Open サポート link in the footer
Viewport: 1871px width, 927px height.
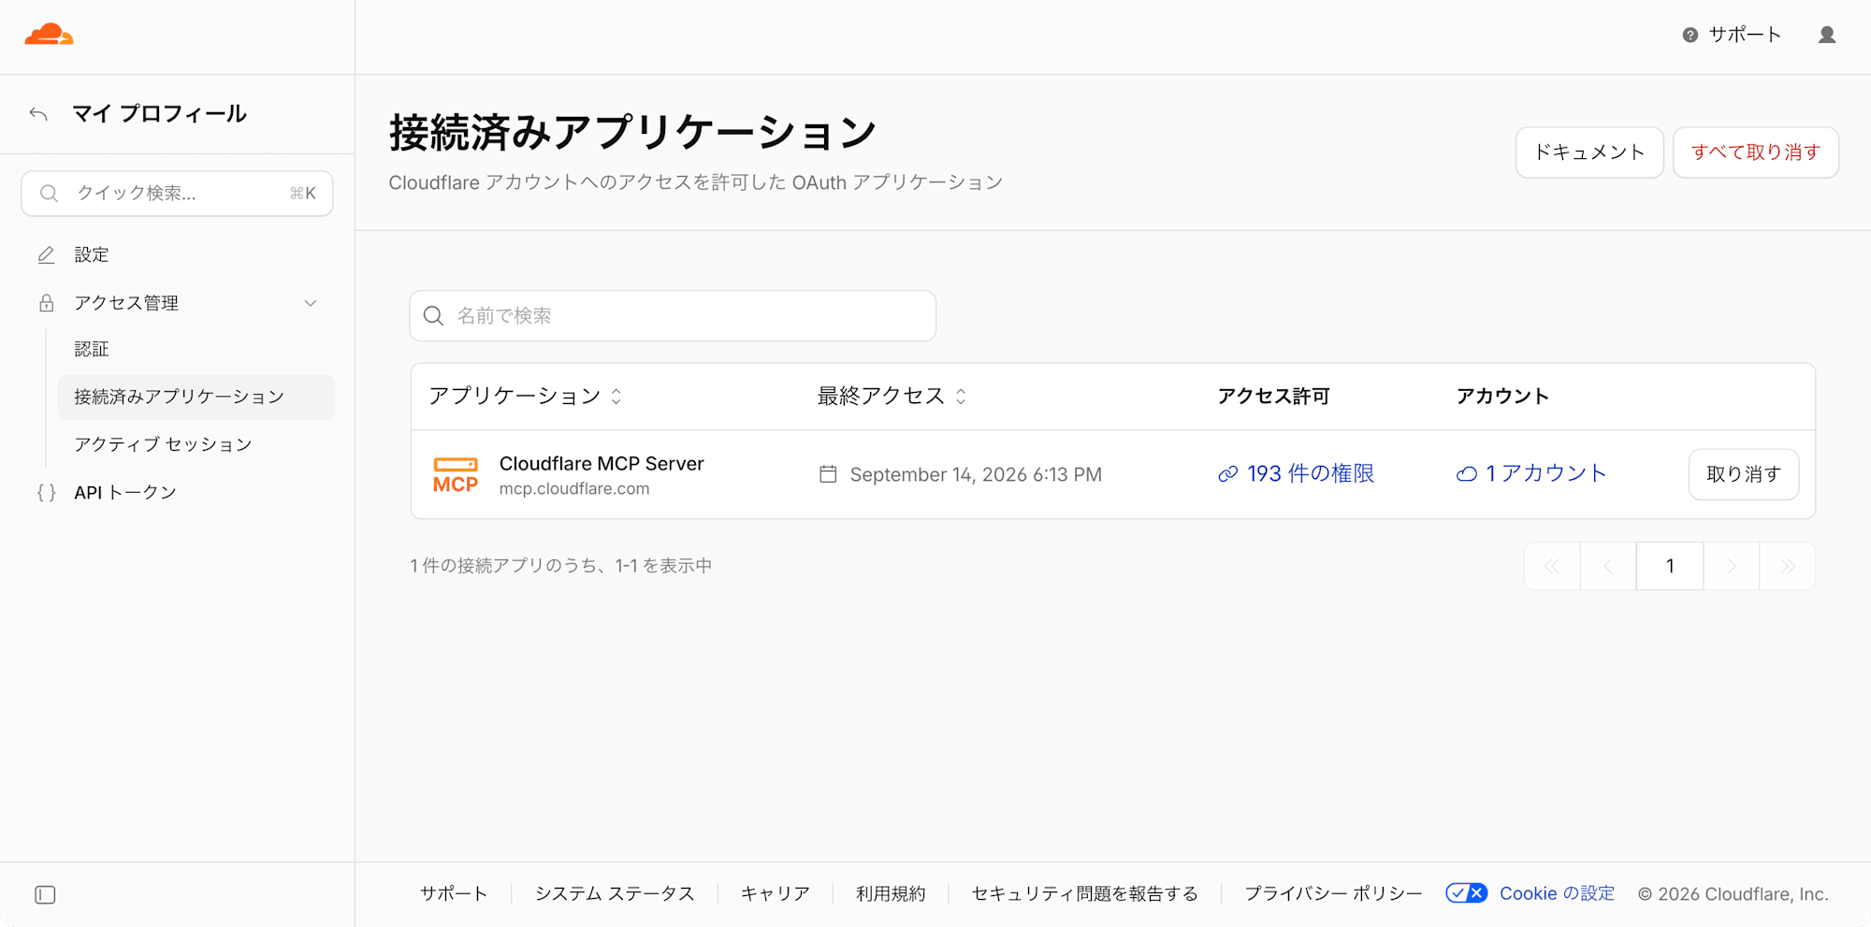(x=454, y=893)
